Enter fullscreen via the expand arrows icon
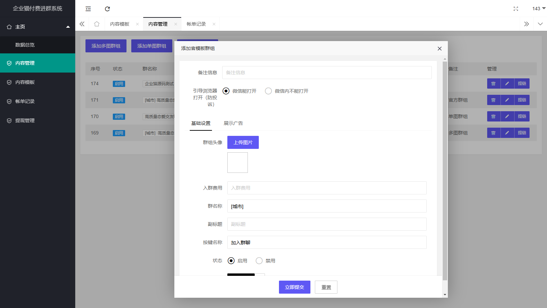This screenshot has width=547, height=308. click(516, 9)
